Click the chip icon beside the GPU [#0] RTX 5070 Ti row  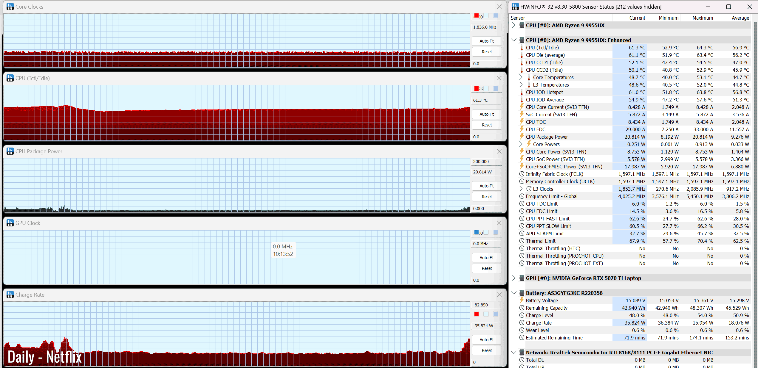tap(522, 278)
